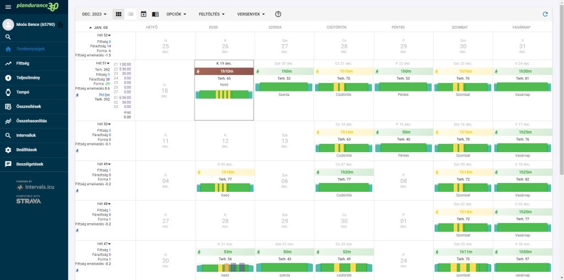Viewport: 564px width, 280px height.
Task: Go to Fittség in the sidebar
Action: (23, 63)
